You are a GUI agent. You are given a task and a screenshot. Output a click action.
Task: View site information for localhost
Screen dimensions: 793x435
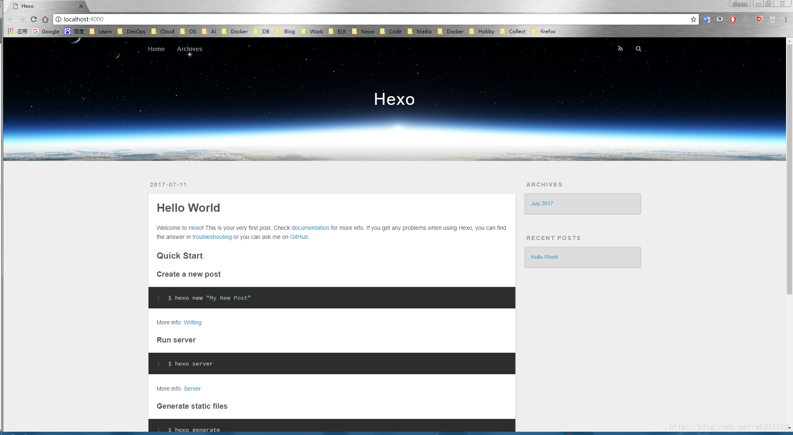click(58, 19)
